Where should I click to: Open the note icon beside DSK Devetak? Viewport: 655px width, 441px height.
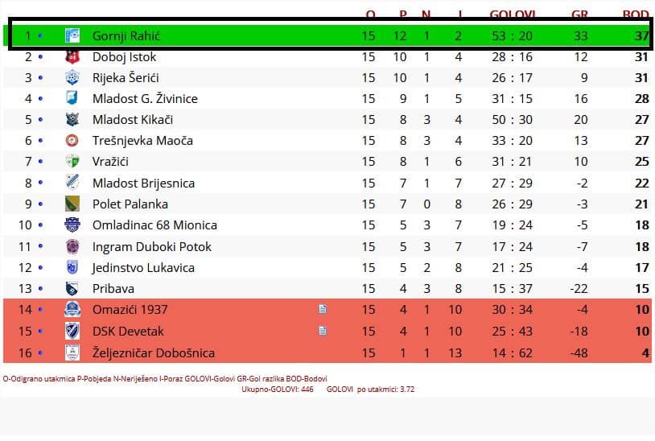[323, 331]
